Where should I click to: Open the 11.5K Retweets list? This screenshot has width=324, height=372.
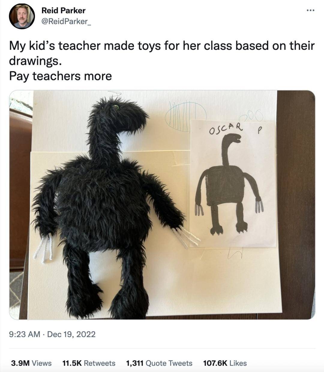coord(89,363)
